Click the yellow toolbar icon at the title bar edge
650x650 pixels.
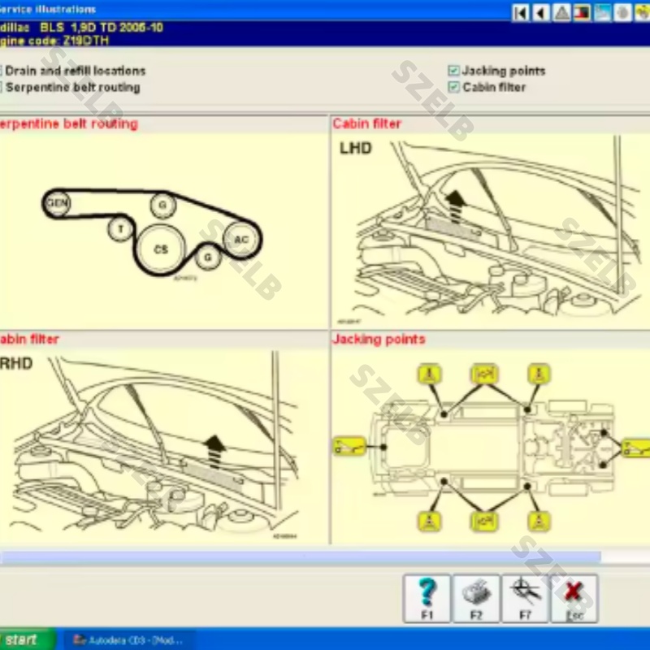point(642,13)
